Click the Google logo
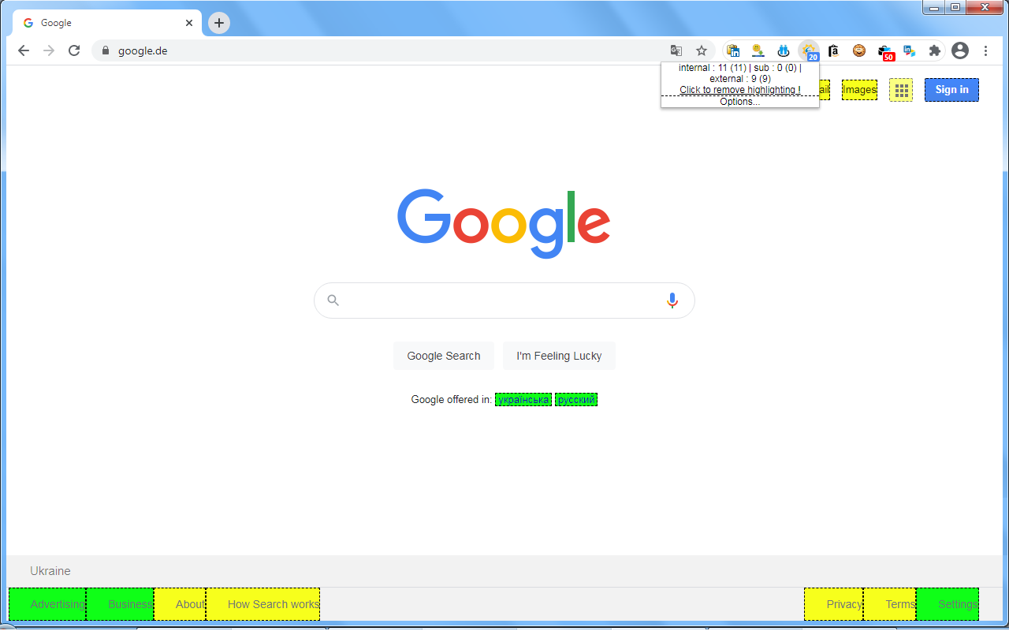 click(x=504, y=223)
